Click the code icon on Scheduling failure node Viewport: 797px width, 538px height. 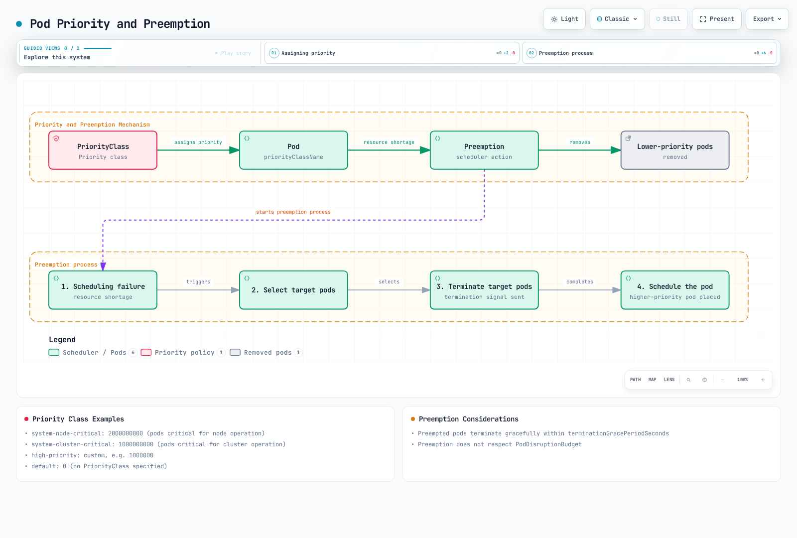click(56, 278)
